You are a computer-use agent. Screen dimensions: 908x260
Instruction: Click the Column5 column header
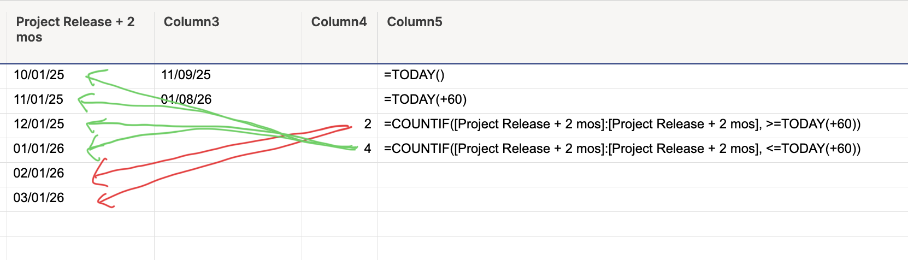click(415, 22)
